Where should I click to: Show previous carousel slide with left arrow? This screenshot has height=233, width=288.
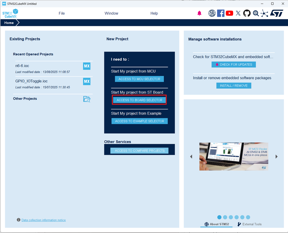191,156
